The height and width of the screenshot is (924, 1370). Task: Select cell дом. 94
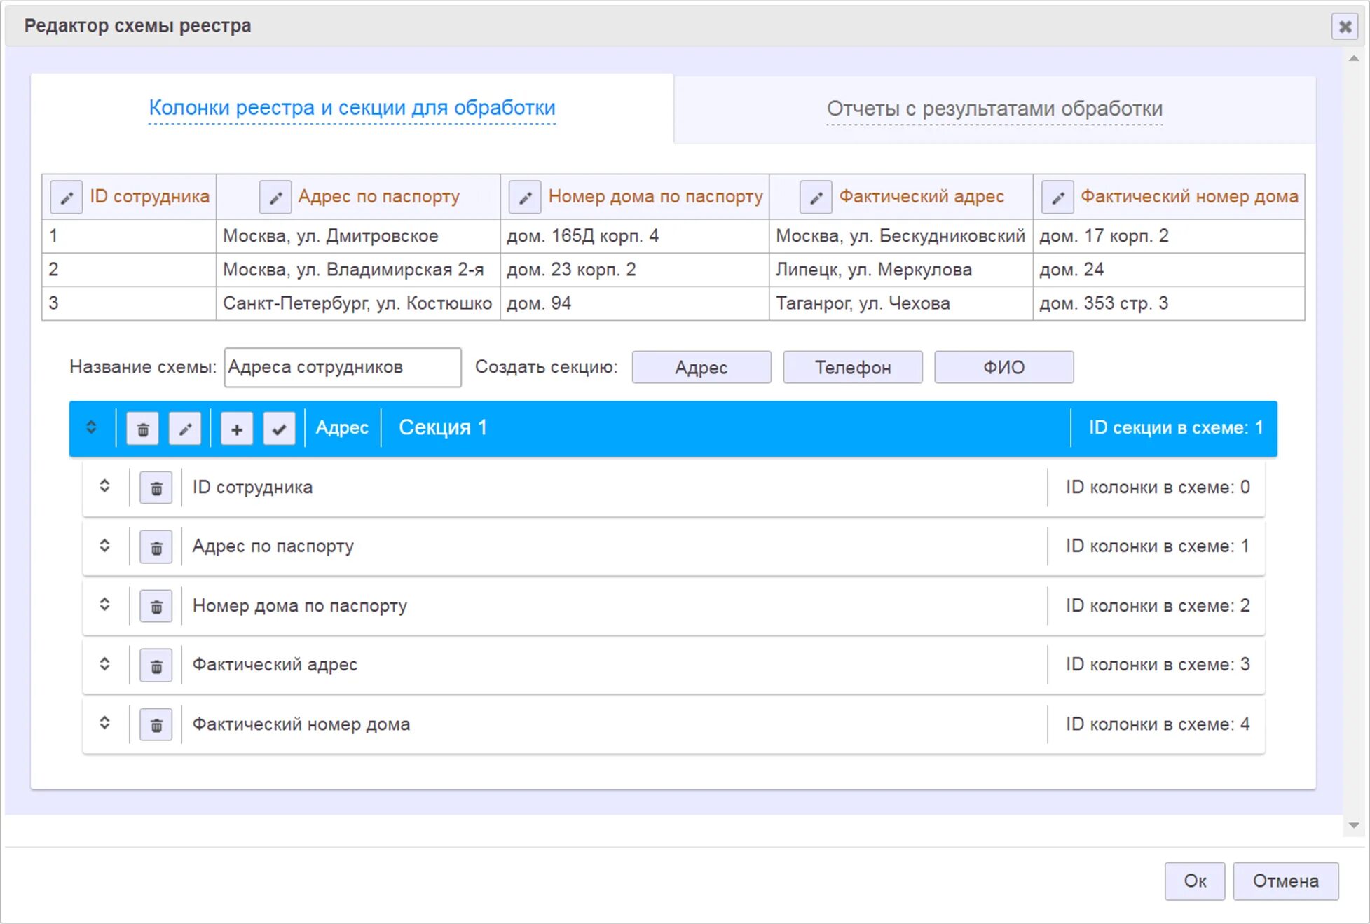point(635,303)
